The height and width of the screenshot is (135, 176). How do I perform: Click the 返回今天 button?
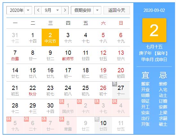click(117, 10)
